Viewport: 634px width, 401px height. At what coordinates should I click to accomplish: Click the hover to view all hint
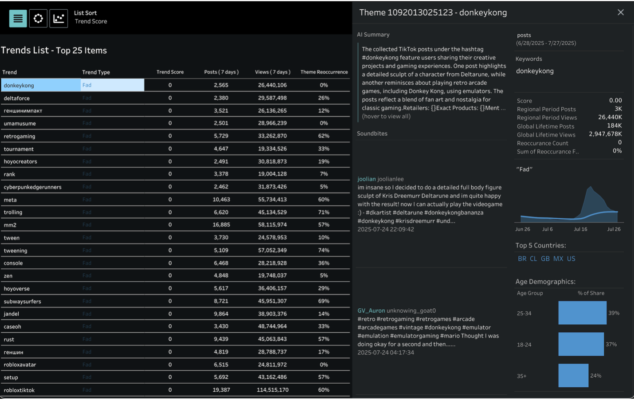pyautogui.click(x=386, y=116)
